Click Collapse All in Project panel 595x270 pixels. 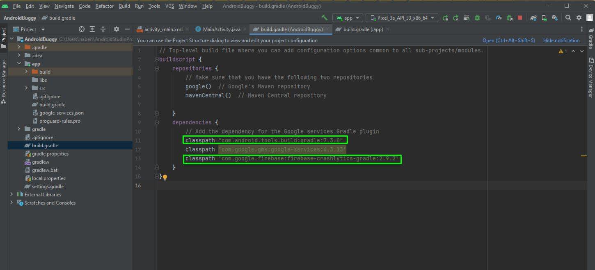click(x=103, y=29)
